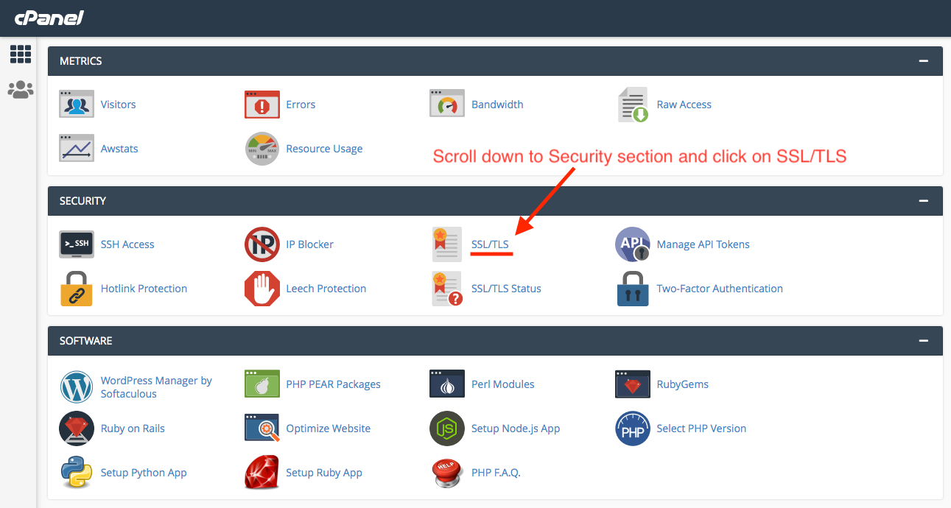Open the Bandwidth gauge icon

(447, 105)
